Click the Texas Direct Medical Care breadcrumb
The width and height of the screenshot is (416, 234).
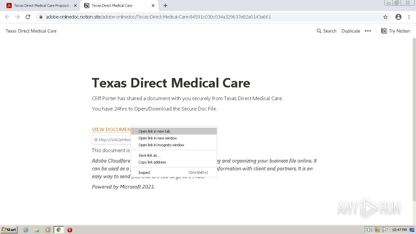coord(31,31)
